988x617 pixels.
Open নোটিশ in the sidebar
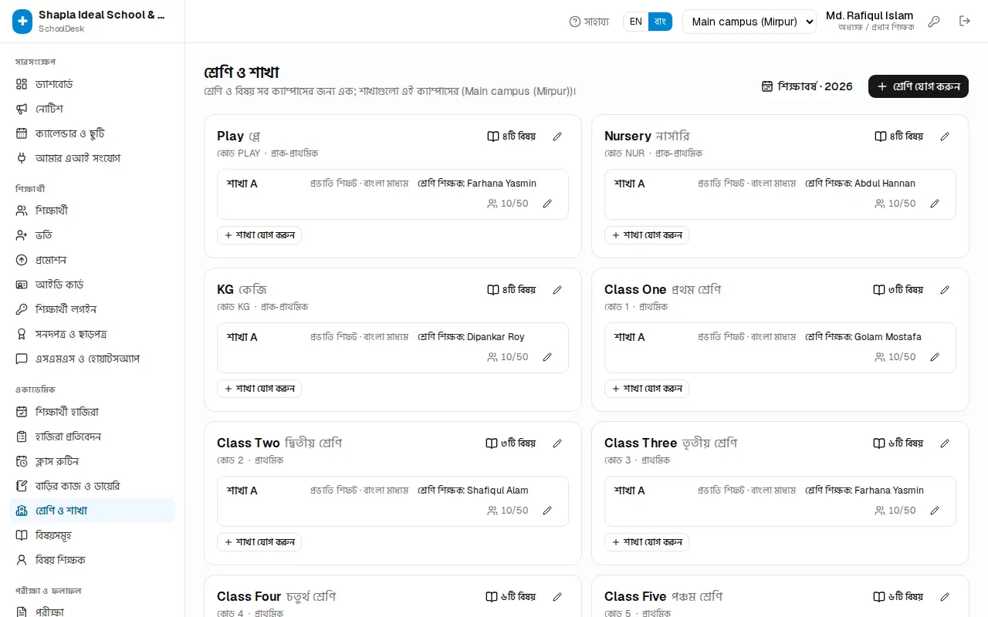[92, 109]
